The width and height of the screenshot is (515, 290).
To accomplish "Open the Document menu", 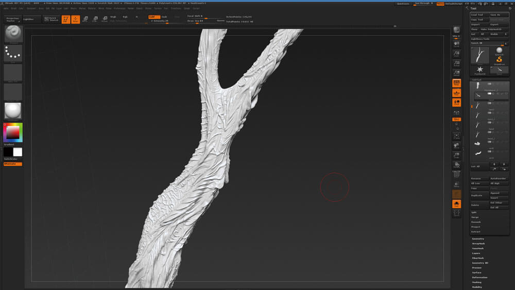I will click(x=31, y=9).
